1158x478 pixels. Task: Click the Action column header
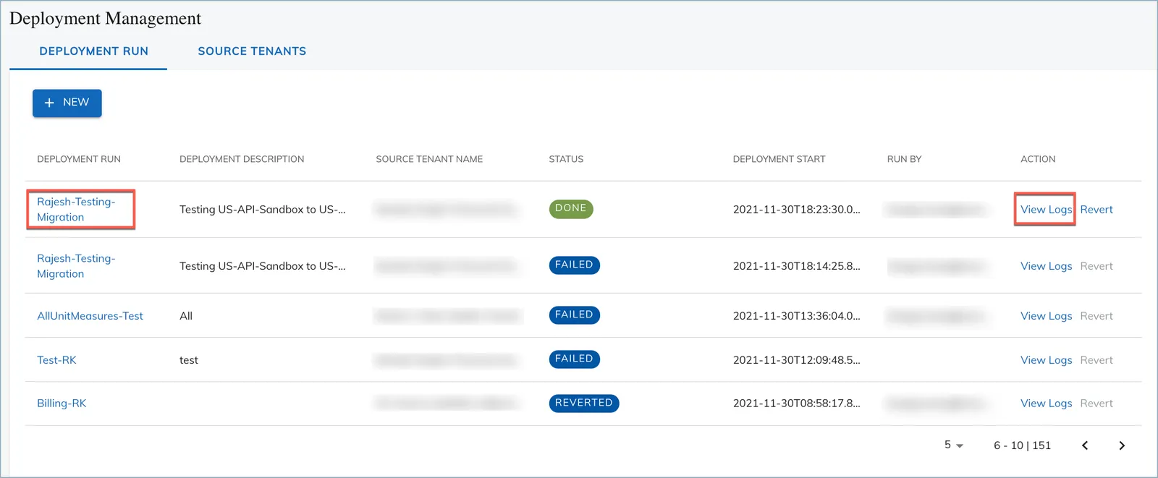coord(1038,159)
